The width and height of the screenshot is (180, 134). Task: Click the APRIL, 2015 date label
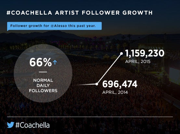pyautogui.click(x=138, y=62)
